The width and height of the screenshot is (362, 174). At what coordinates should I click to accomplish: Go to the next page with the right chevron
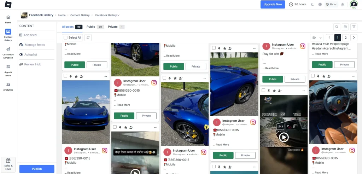(354, 38)
